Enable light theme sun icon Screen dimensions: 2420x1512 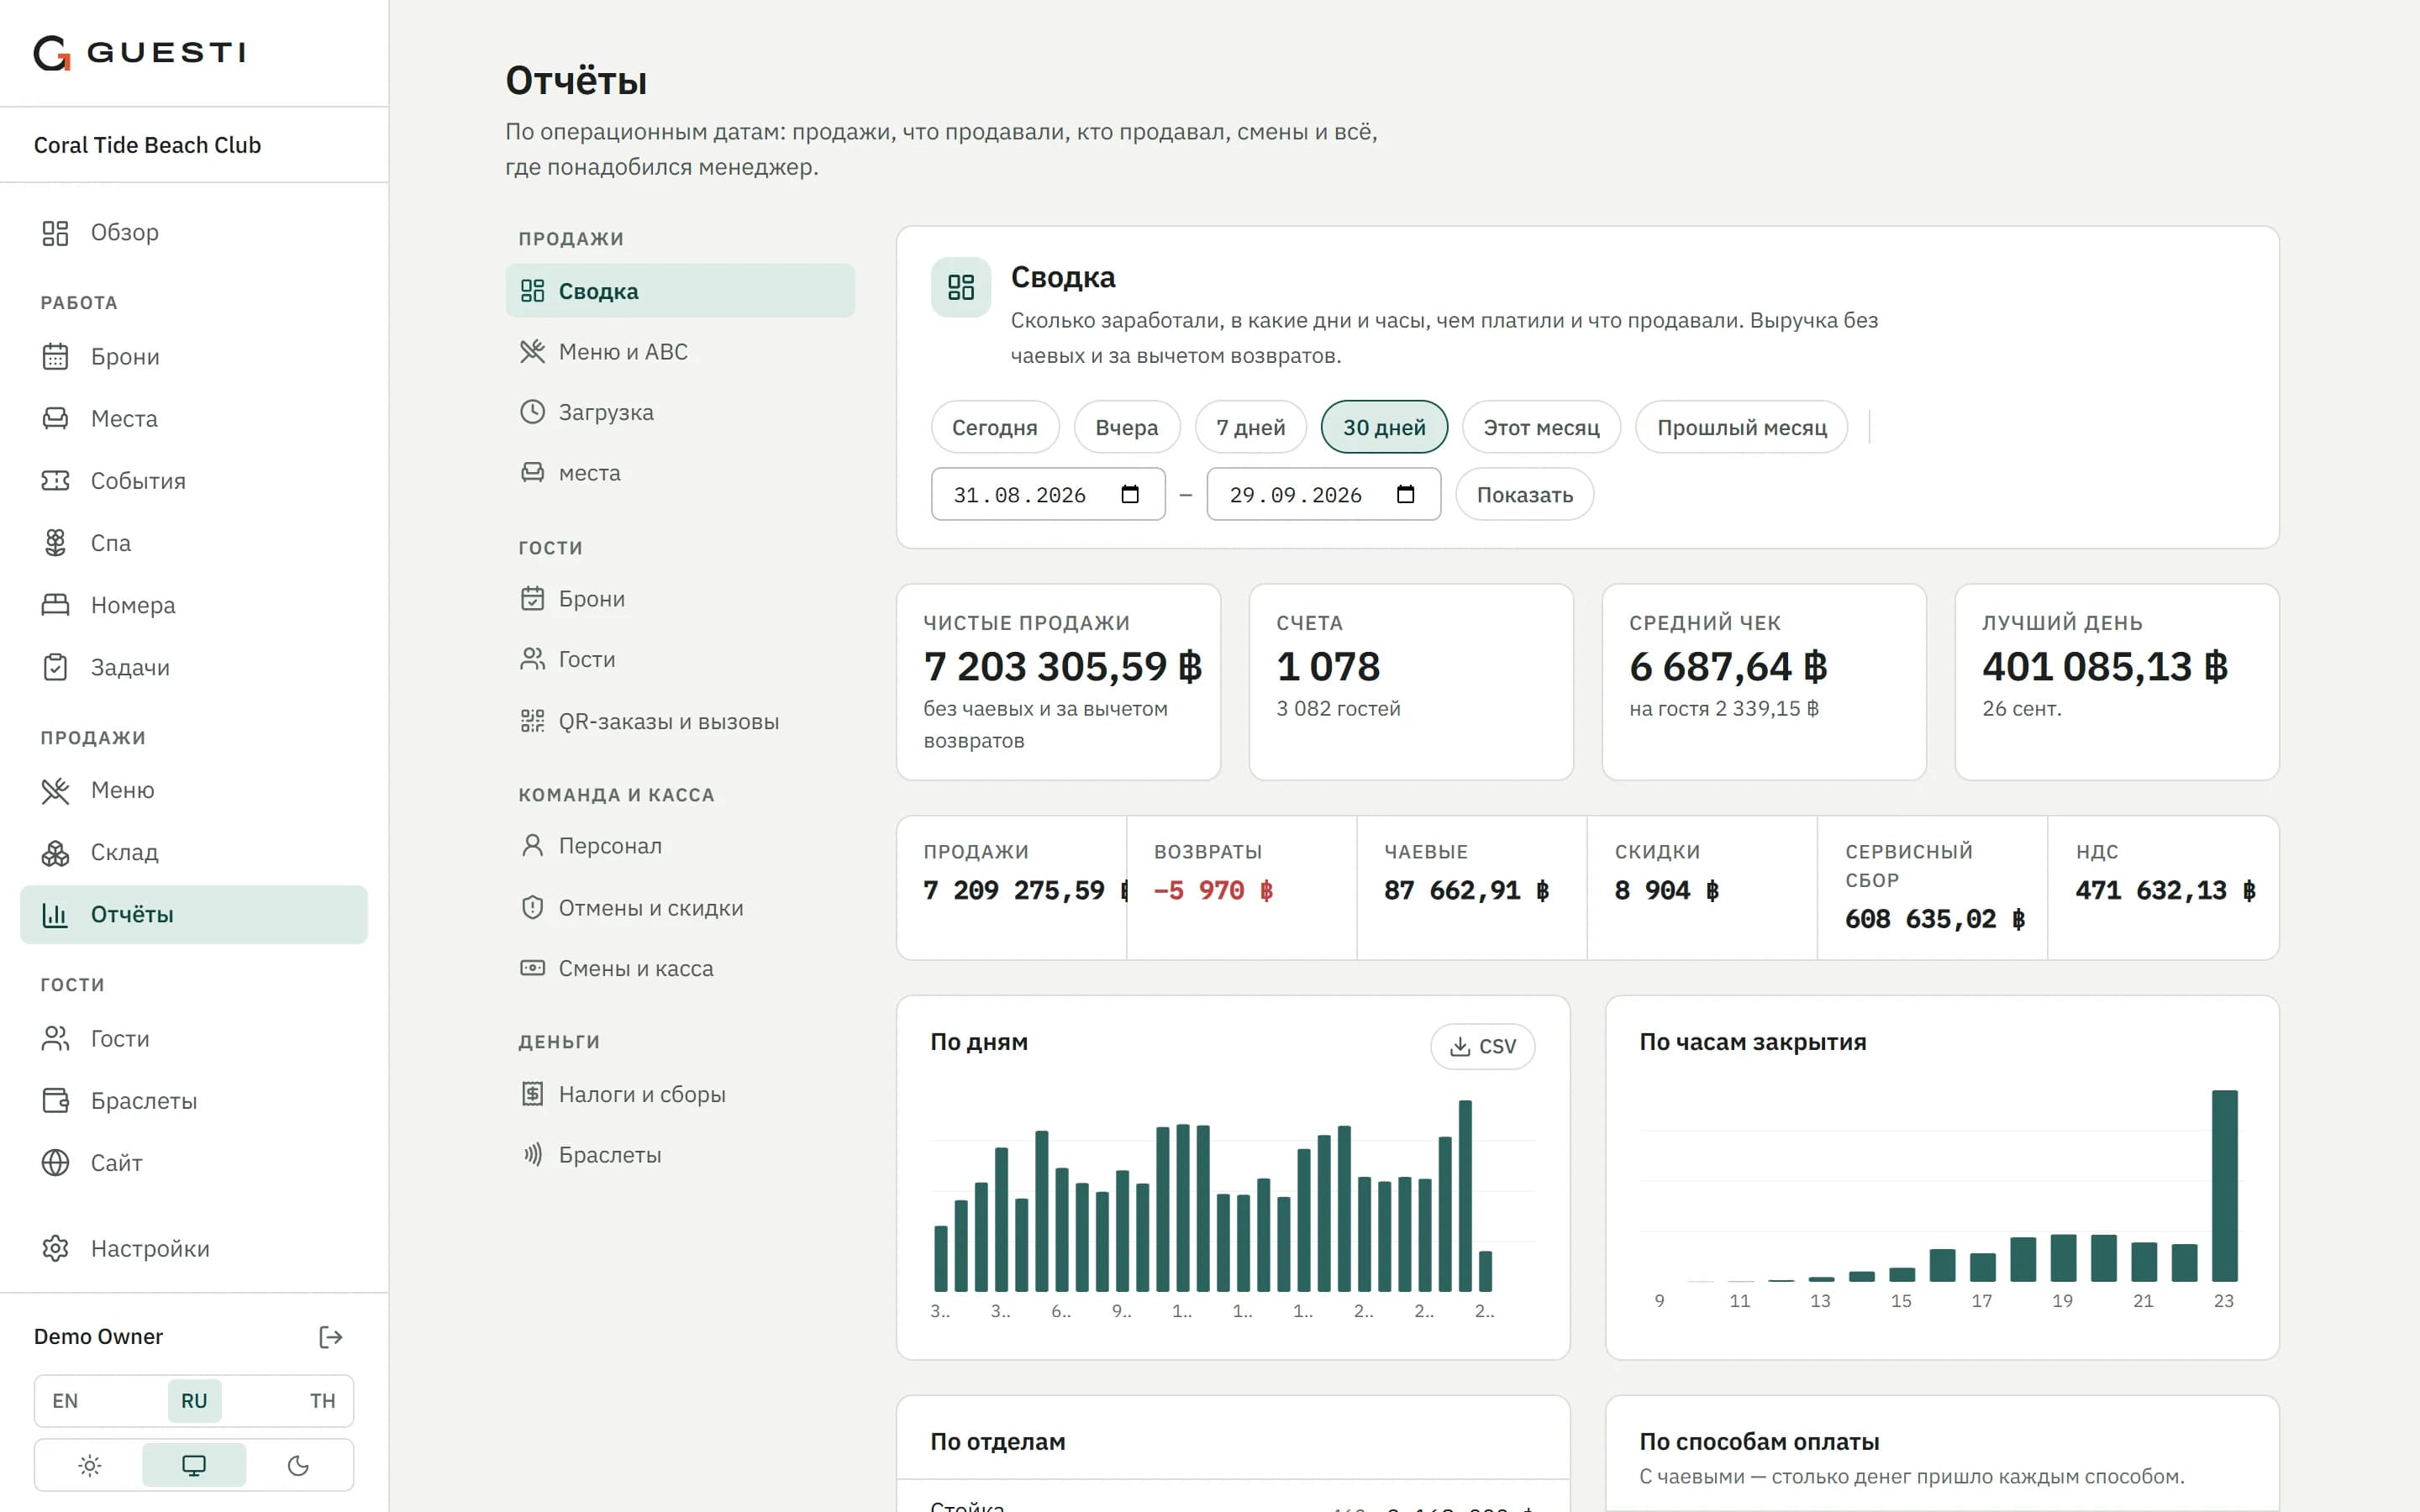coord(90,1465)
